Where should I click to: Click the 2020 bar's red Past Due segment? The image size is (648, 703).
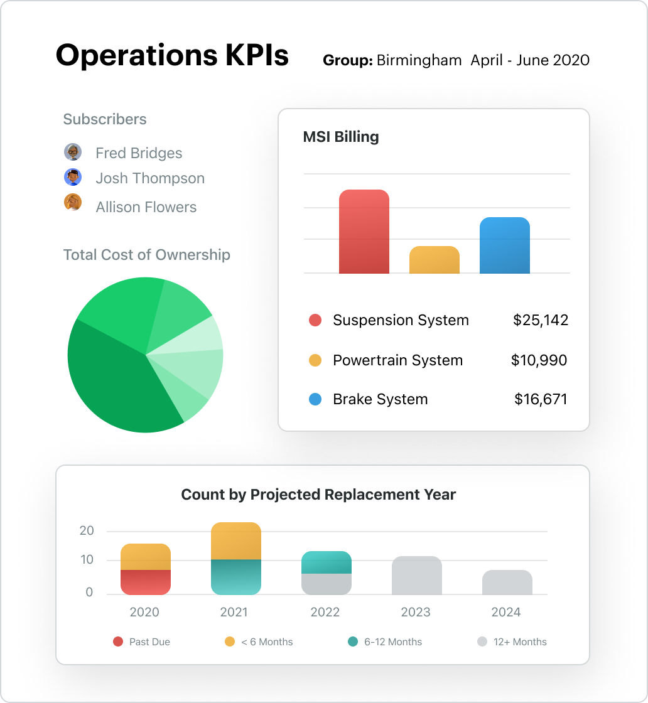[x=146, y=582]
